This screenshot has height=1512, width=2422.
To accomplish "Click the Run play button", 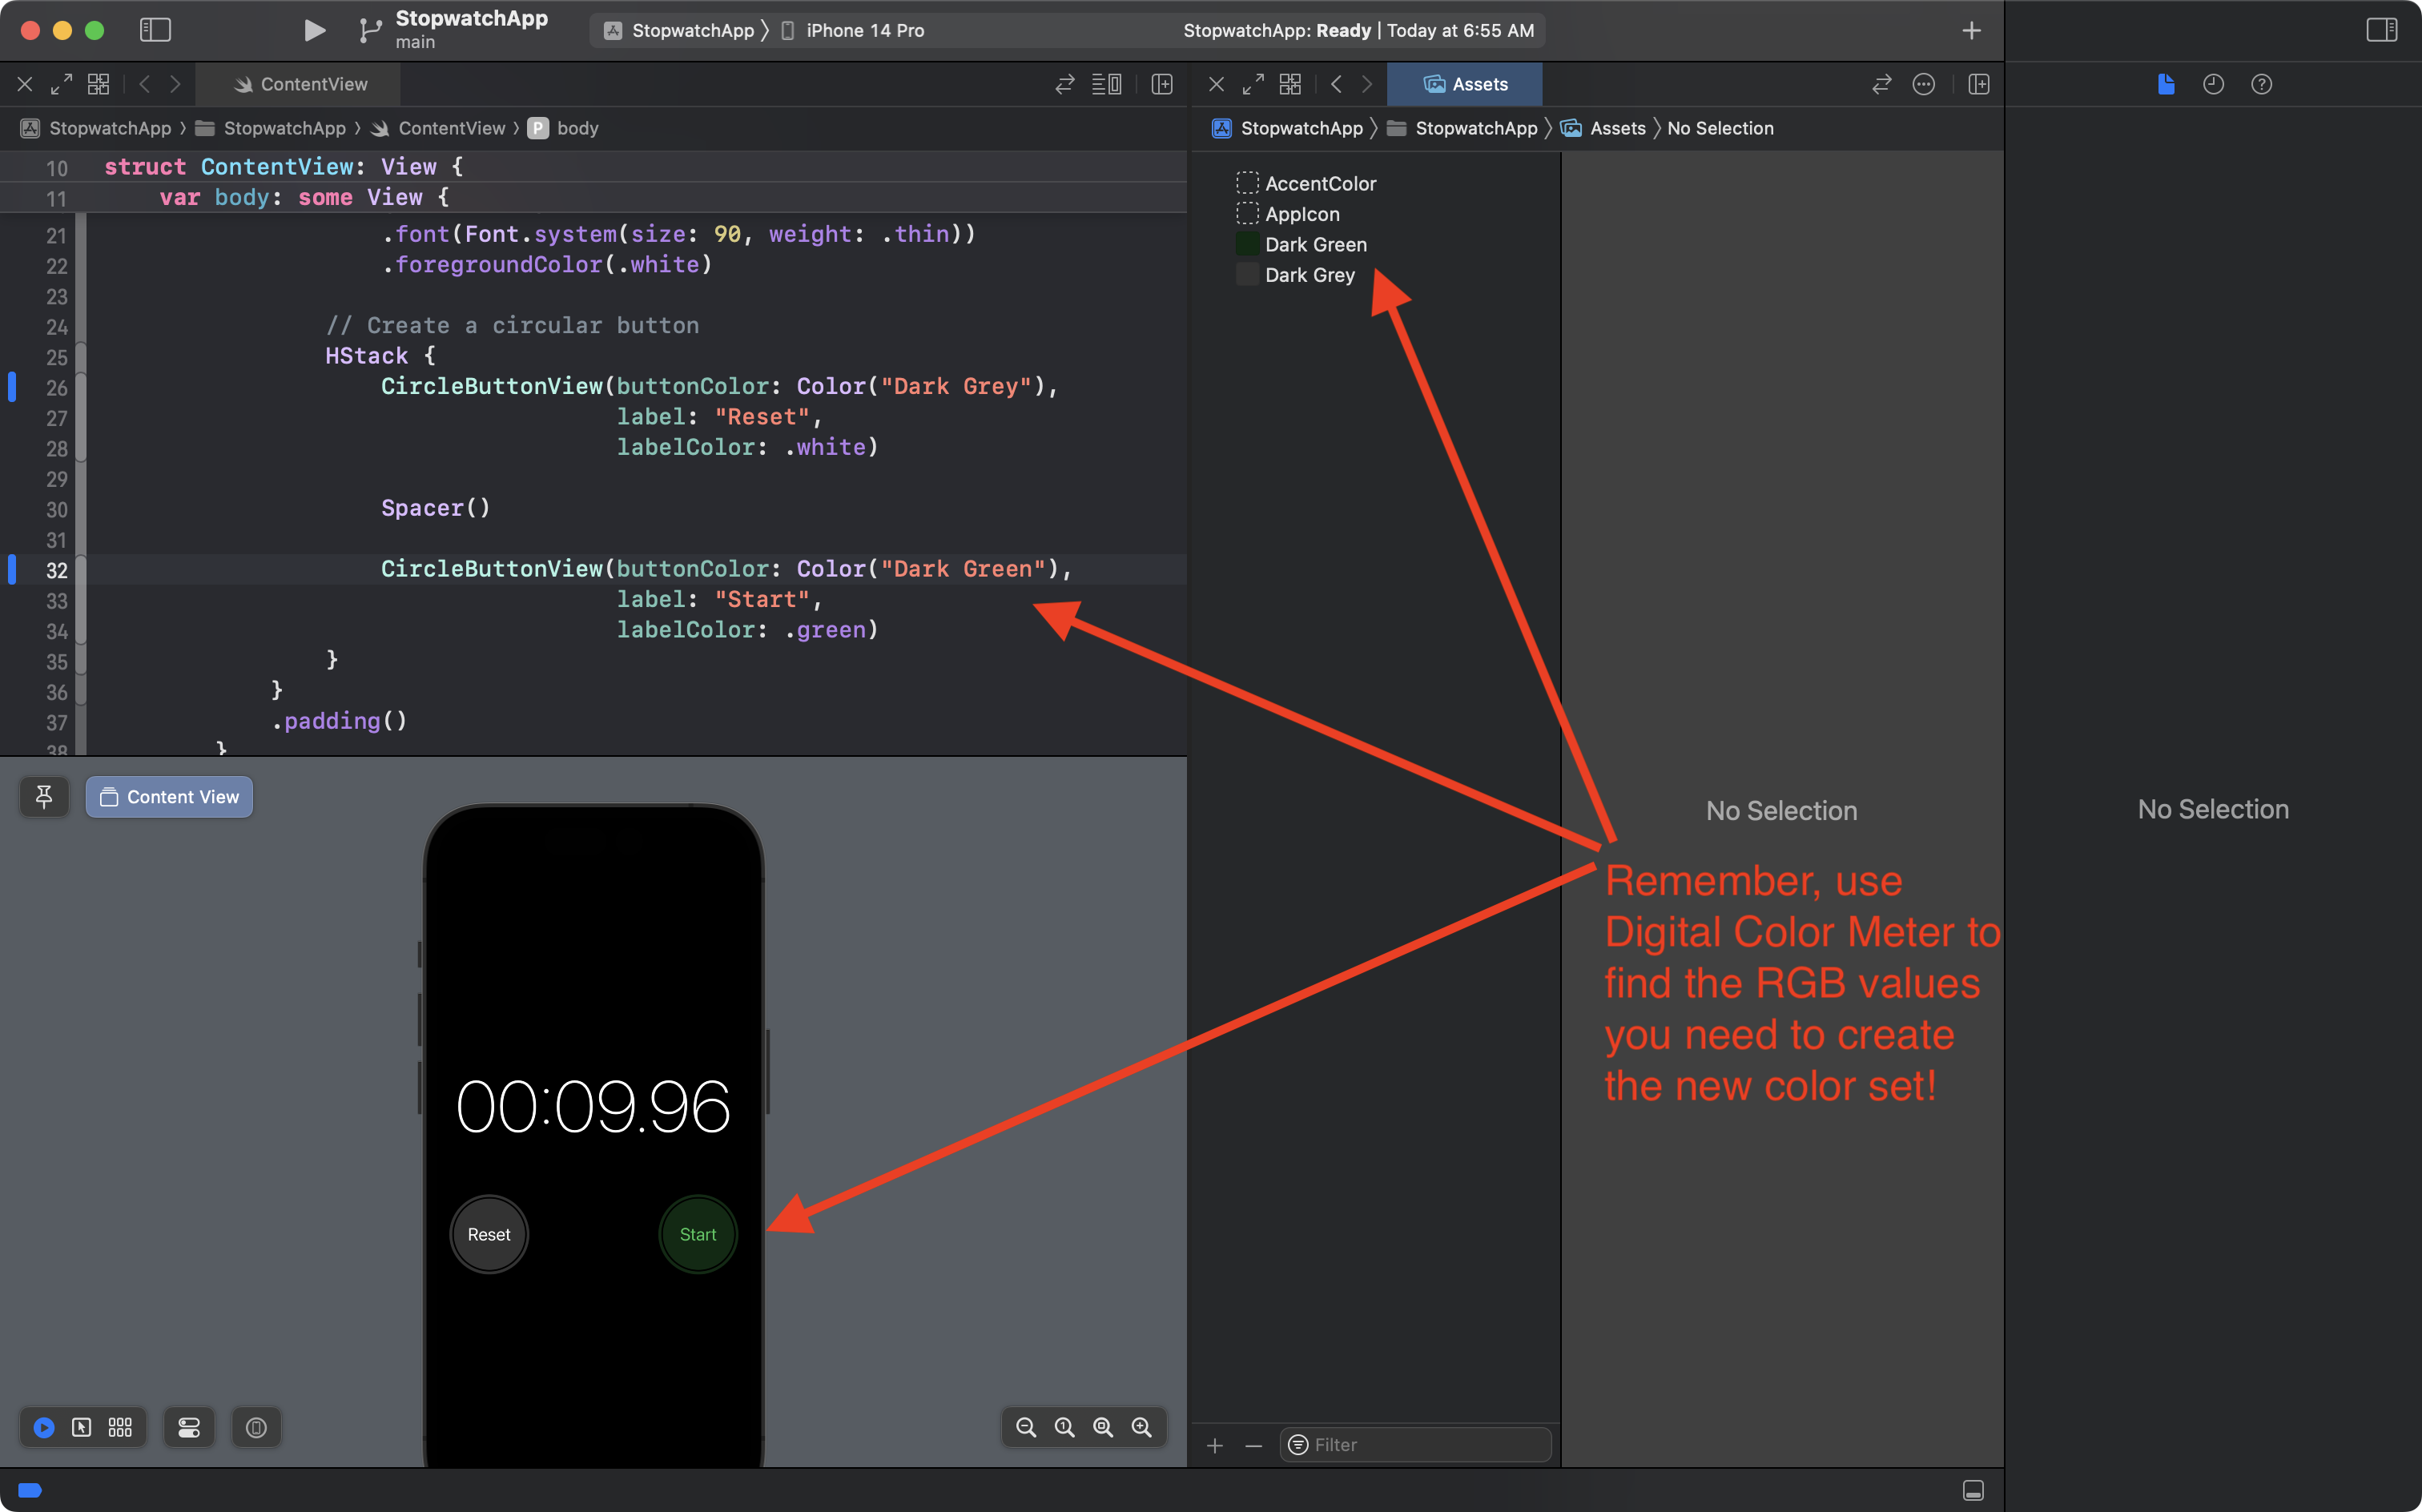I will tap(314, 30).
